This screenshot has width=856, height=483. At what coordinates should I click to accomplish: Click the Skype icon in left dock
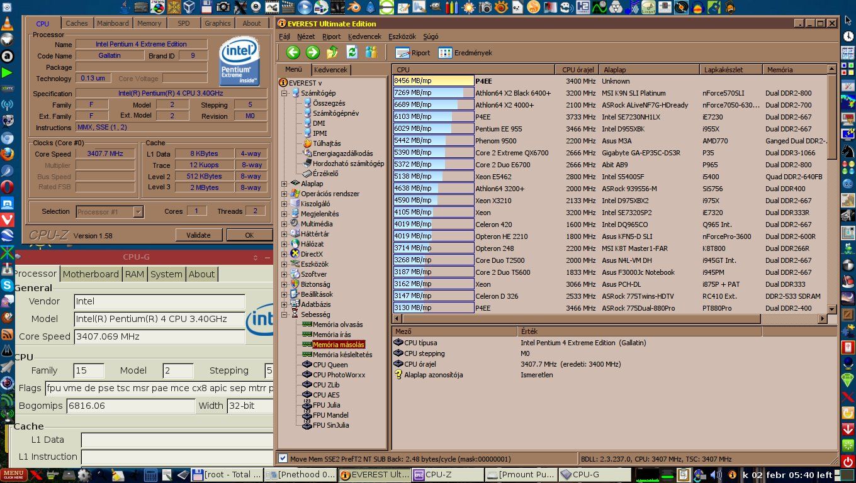[8, 286]
